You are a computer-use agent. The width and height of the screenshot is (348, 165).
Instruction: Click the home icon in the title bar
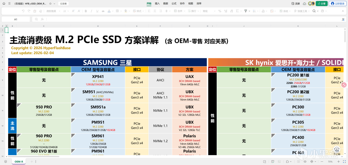[4, 4]
